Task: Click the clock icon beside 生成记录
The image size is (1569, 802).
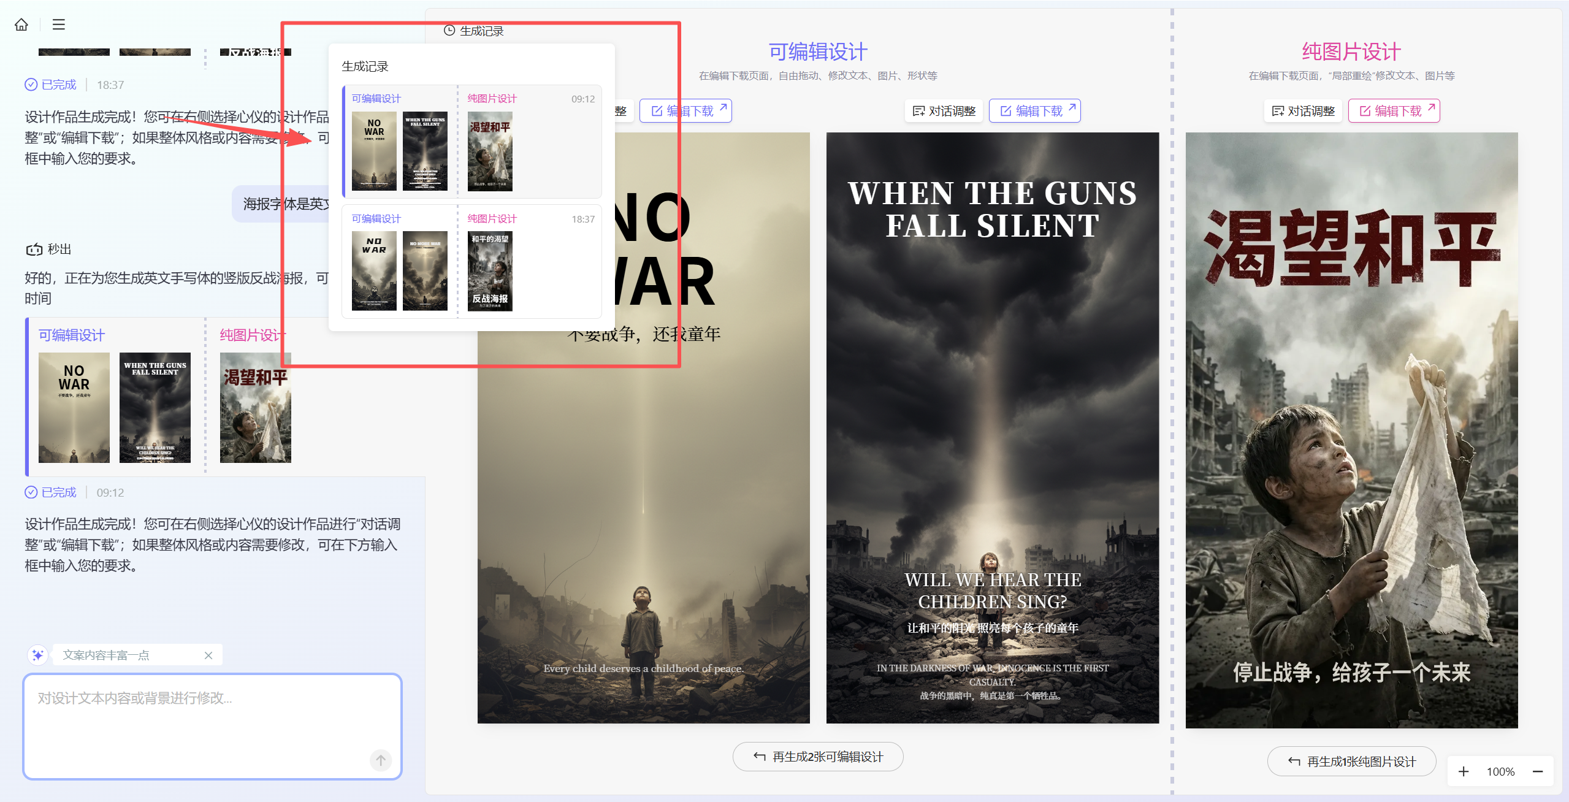Action: click(449, 31)
